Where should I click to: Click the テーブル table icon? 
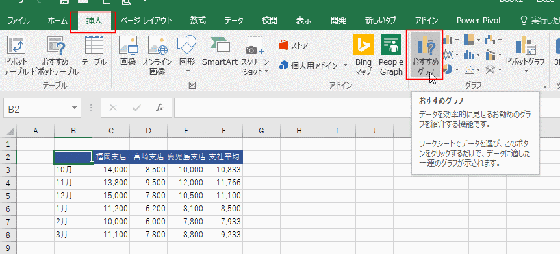pyautogui.click(x=94, y=51)
